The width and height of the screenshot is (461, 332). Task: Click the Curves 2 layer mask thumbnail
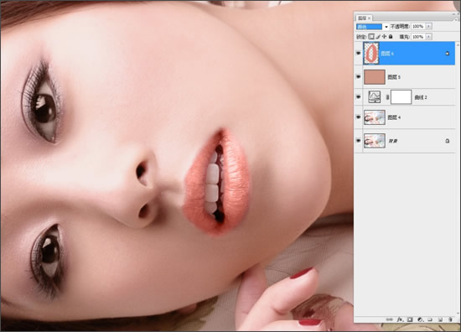click(x=401, y=96)
